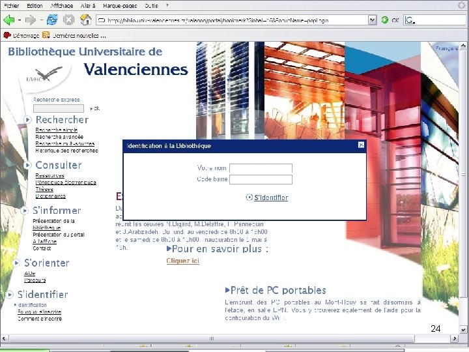Open Présentation du portail link

(59, 235)
